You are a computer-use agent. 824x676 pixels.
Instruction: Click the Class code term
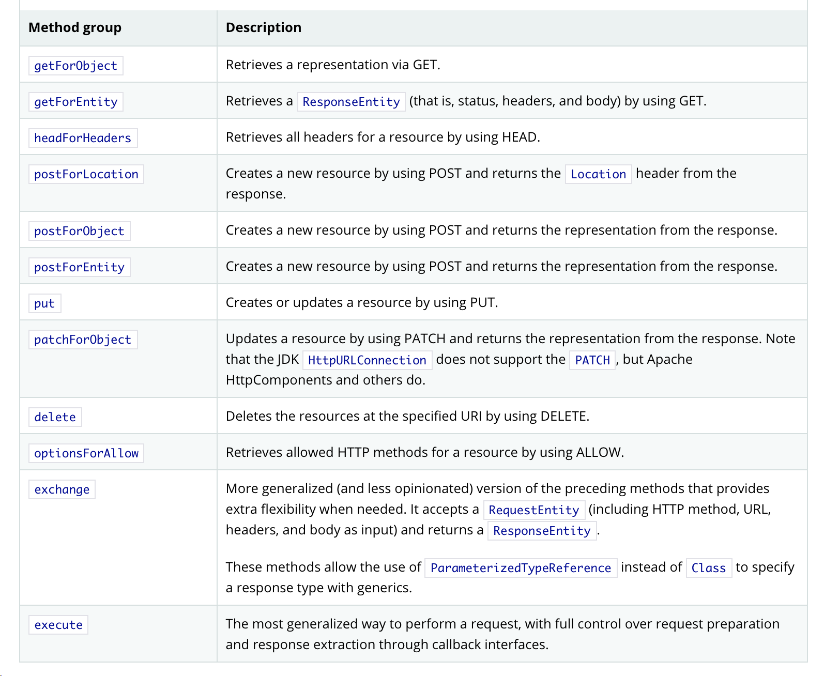(x=709, y=568)
